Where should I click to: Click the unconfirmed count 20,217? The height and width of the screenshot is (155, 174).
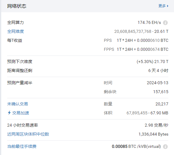[162, 104]
